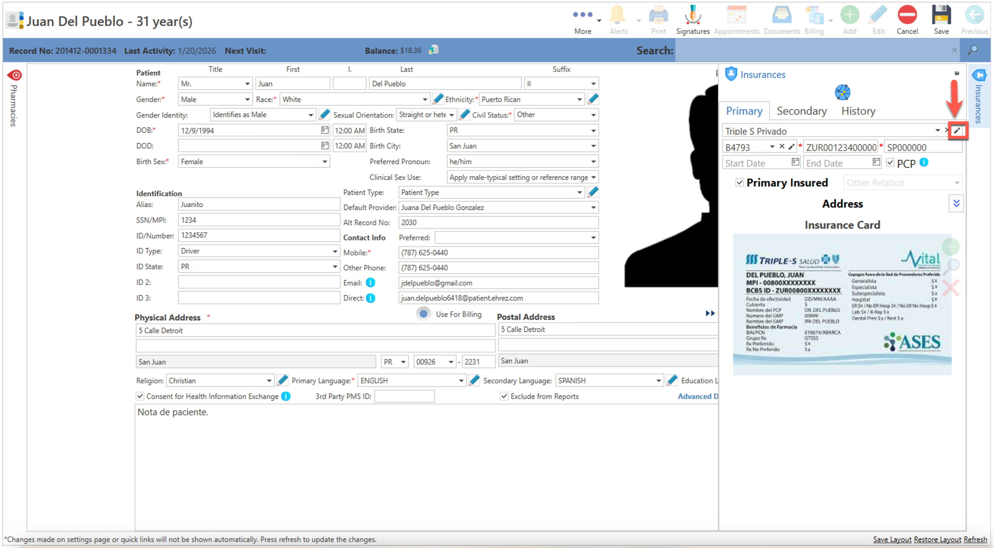Click the pencil icon next to Triple S Privado
The width and height of the screenshot is (994, 548).
click(957, 130)
